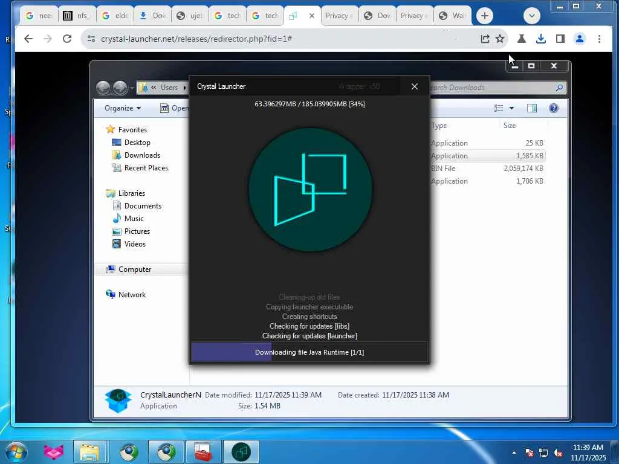619x464 pixels.
Task: Click 'Users' in Explorer breadcrumb
Action: (169, 88)
